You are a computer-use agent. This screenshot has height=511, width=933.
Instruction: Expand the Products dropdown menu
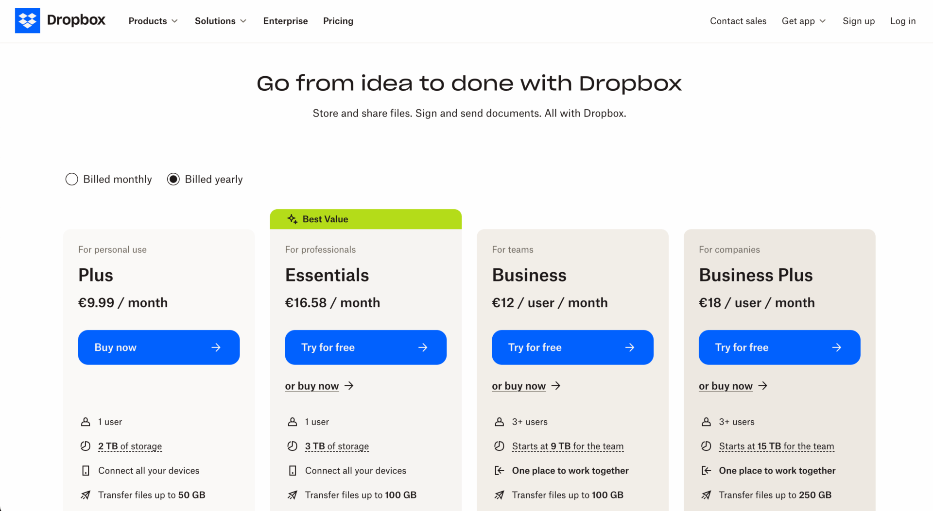(x=153, y=21)
